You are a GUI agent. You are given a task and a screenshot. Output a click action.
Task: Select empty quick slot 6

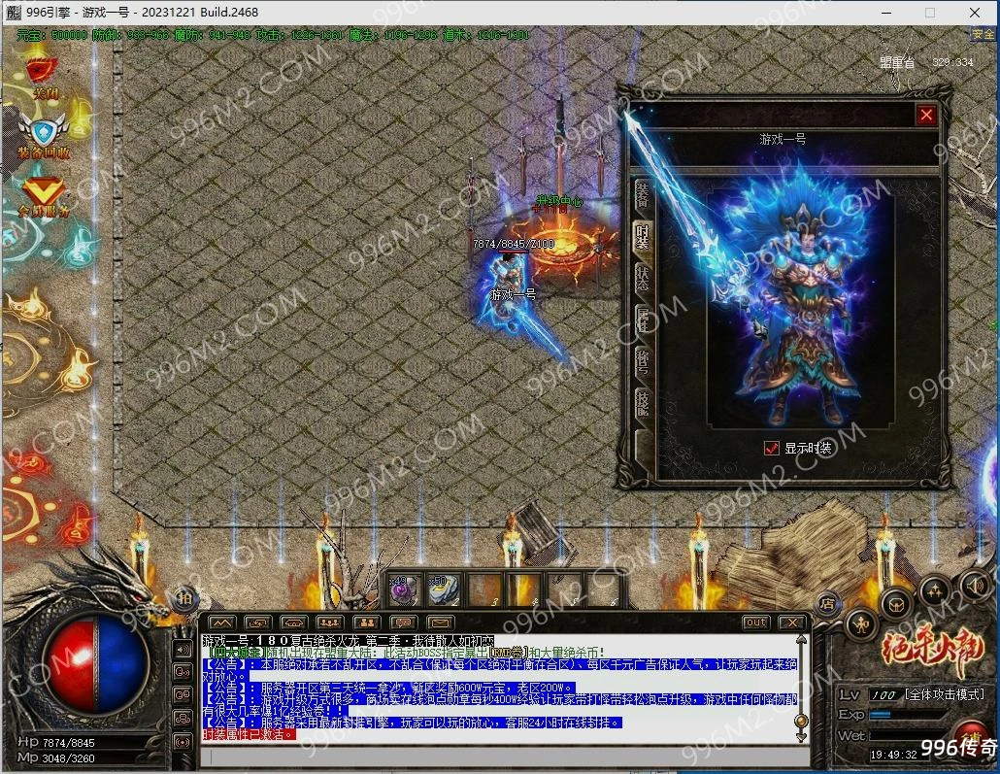coord(603,589)
